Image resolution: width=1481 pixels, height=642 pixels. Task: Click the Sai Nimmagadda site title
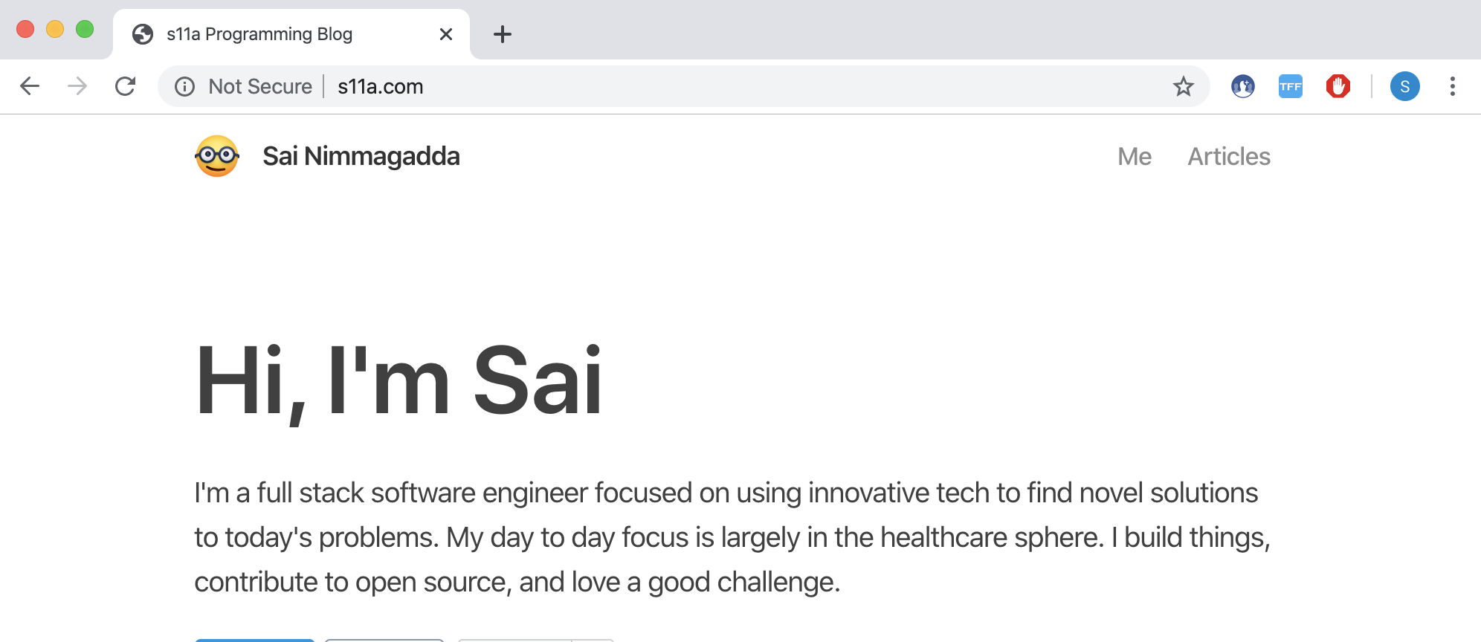coord(361,156)
